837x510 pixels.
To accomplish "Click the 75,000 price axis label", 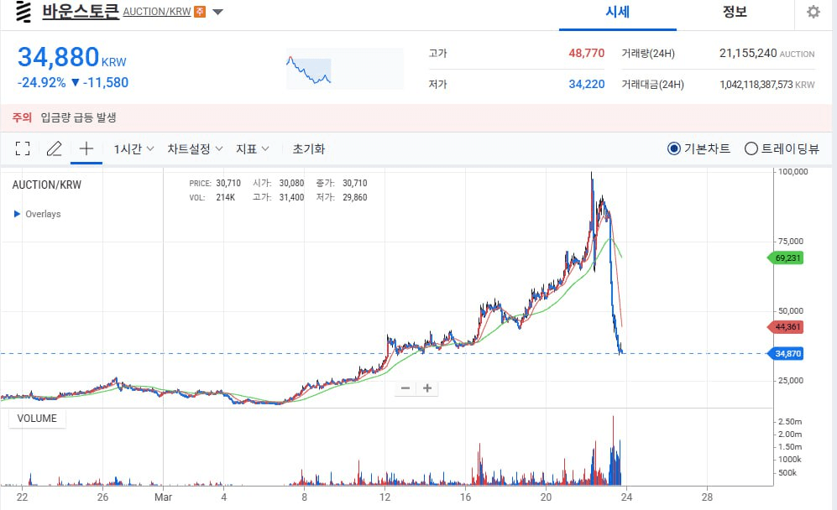I will pos(791,241).
